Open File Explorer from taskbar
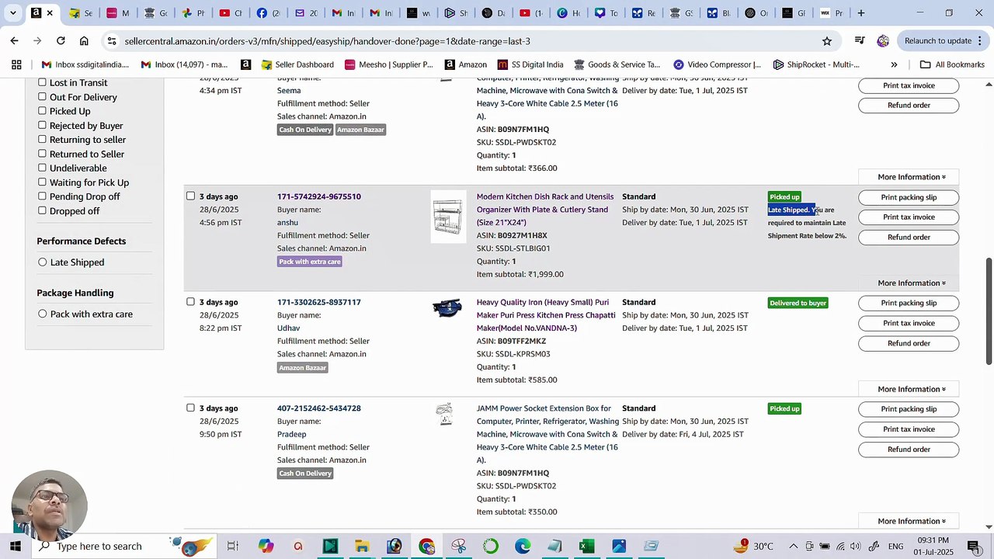 pyautogui.click(x=362, y=547)
